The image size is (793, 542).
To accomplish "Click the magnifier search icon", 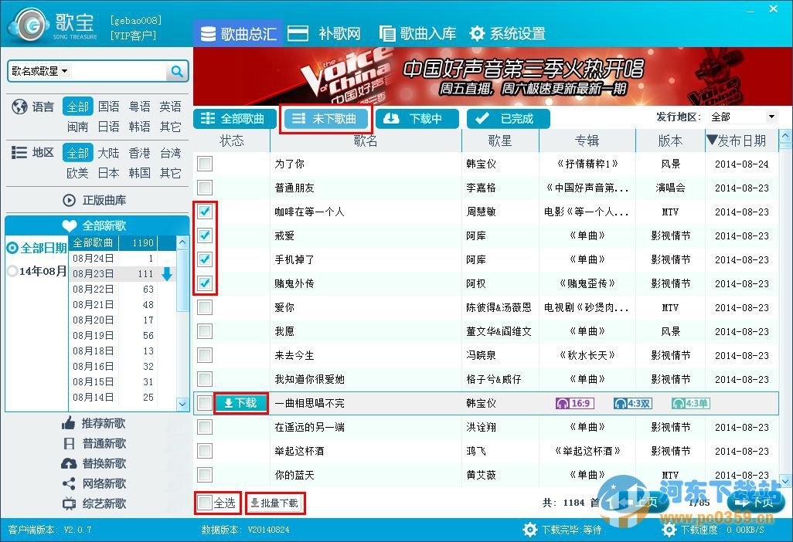I will (177, 70).
